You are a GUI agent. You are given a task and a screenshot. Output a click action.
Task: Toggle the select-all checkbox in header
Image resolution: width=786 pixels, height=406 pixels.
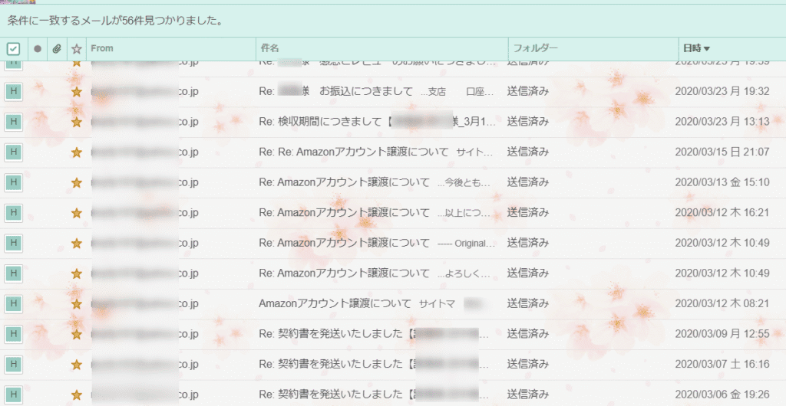13,48
